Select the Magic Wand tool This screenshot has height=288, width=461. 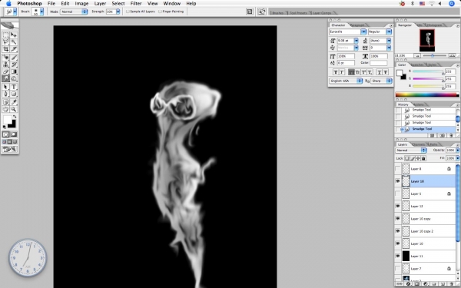14,42
